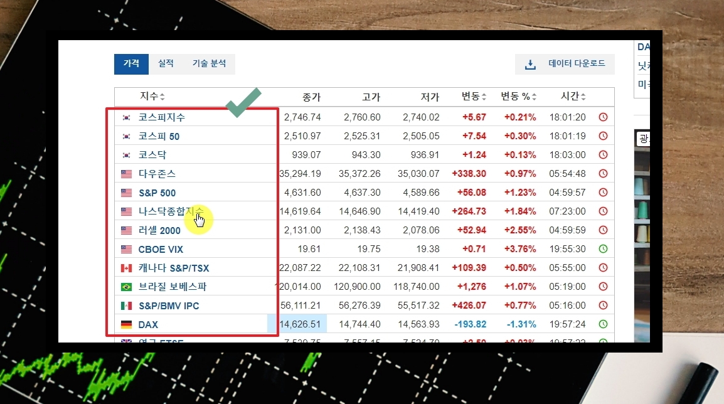Open the S&P 500 index link
This screenshot has width=724, height=404.
(x=157, y=193)
